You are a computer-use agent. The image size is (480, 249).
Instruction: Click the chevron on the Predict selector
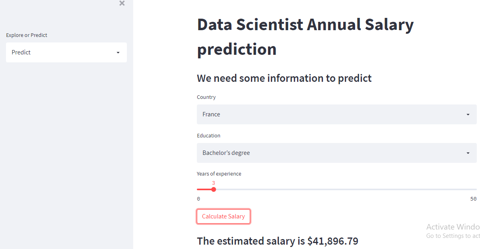[x=118, y=52]
